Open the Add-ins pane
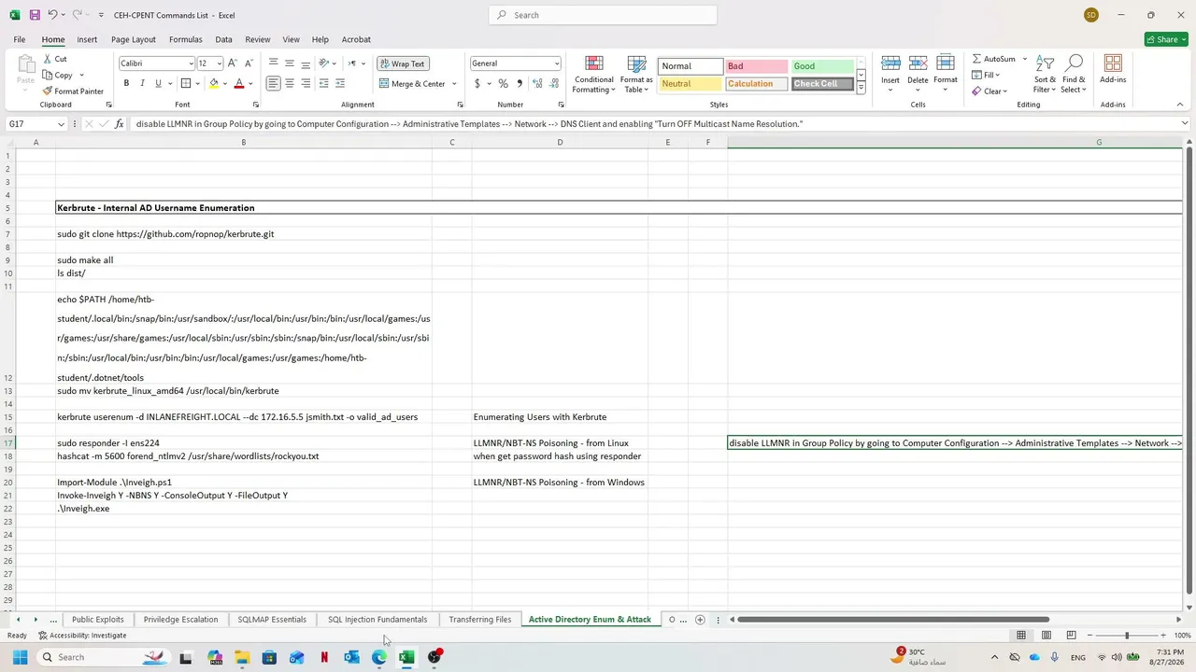Screen dimensions: 1196x672 tap(1113, 69)
